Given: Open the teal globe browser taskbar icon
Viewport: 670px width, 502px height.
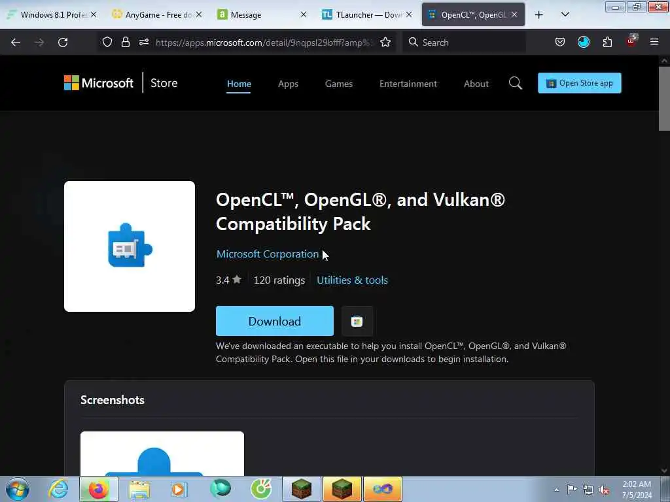Looking at the screenshot, I should pyautogui.click(x=220, y=488).
